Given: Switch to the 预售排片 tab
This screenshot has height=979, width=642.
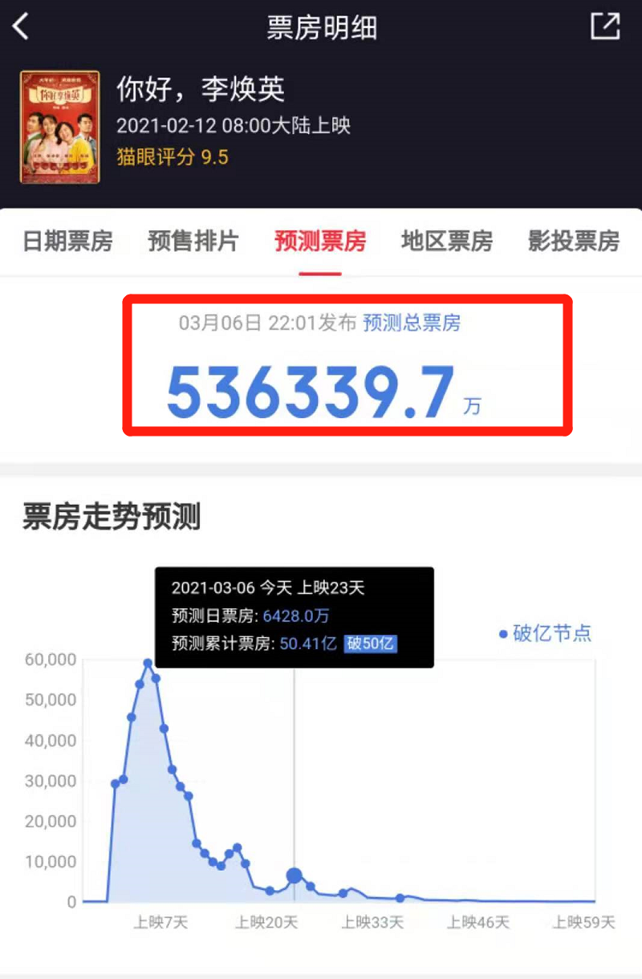Looking at the screenshot, I should click(193, 242).
